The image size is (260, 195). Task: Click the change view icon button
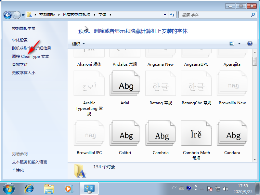point(232,44)
